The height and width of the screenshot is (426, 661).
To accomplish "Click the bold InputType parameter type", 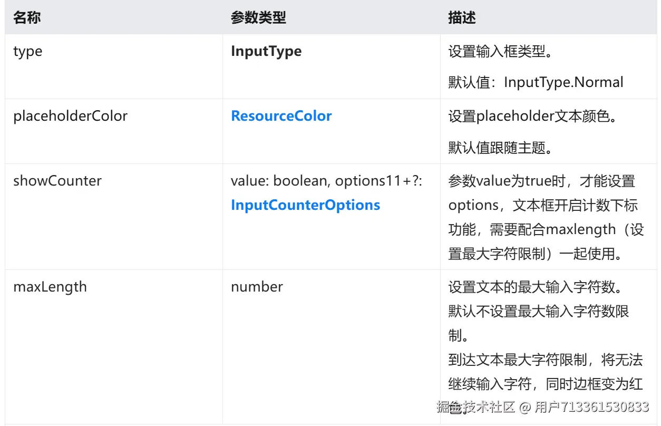I will click(266, 51).
